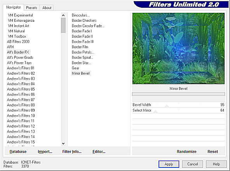Select Andrew's Filters 14

[x=21, y=137]
